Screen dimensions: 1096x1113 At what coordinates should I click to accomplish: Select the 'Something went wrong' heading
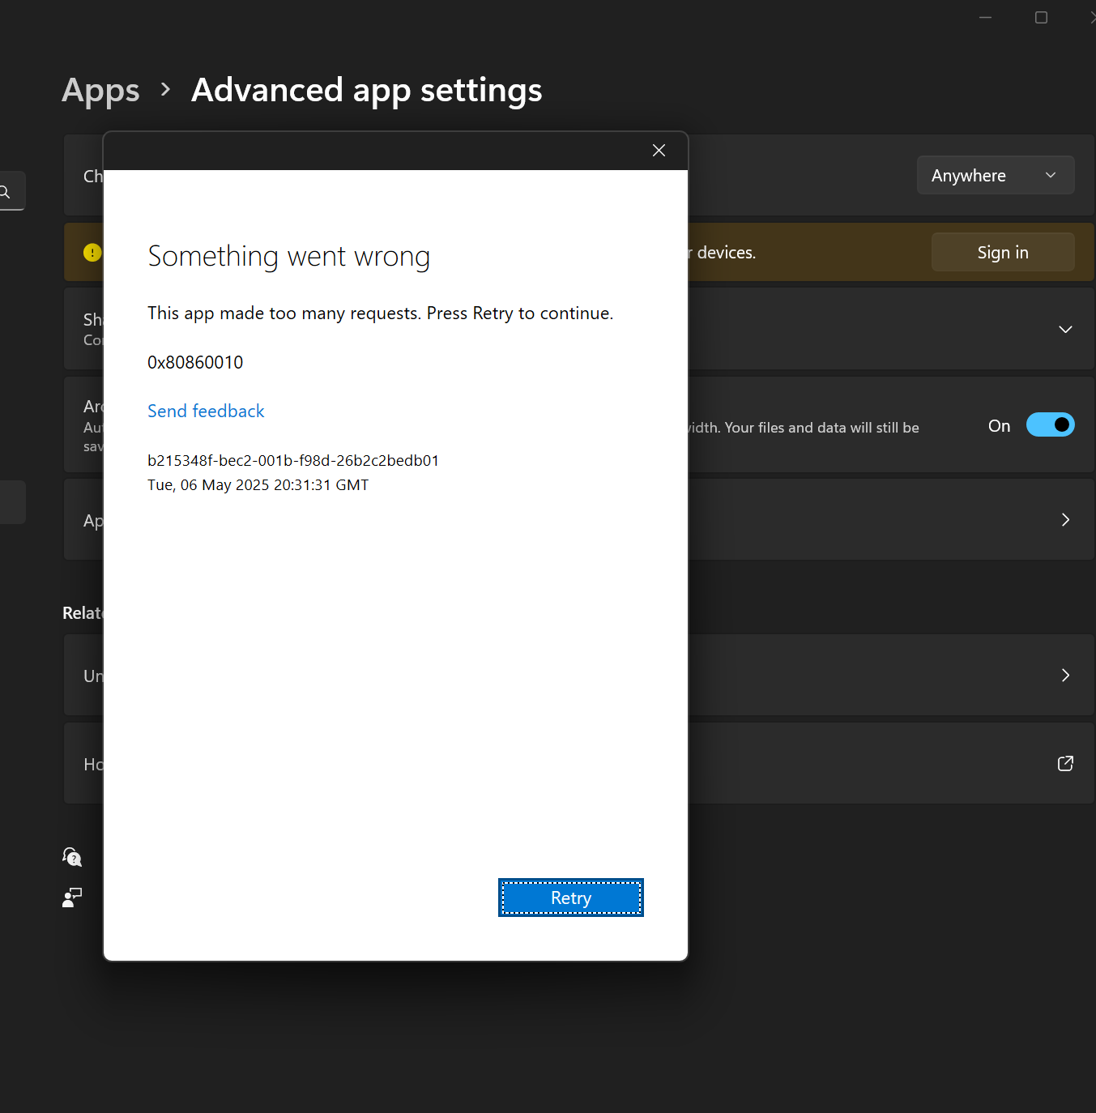(x=289, y=256)
